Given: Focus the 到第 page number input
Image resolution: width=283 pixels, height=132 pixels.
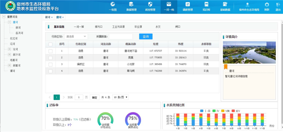Looking at the screenshot, I should (79, 97).
